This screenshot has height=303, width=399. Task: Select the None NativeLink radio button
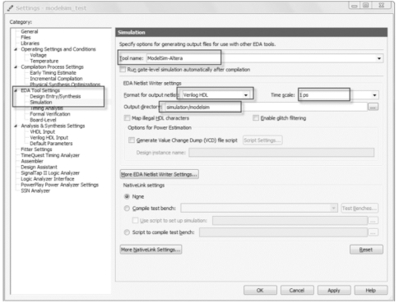click(x=127, y=196)
